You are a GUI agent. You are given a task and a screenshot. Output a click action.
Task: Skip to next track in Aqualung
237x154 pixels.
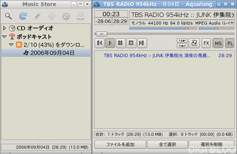(142, 43)
